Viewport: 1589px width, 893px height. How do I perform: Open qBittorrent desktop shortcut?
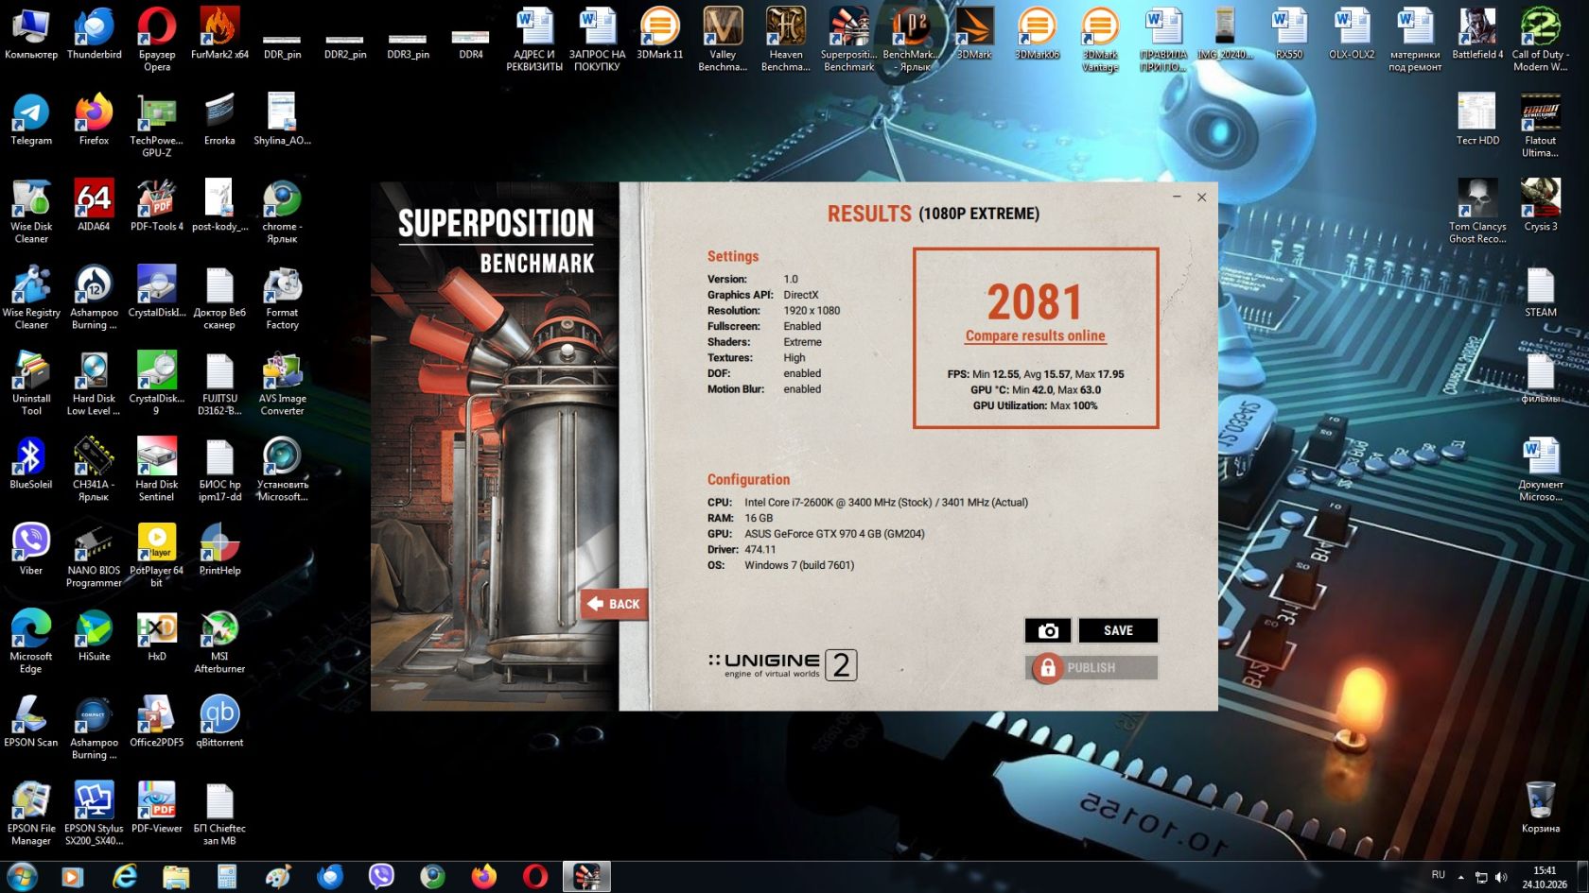coord(219,721)
